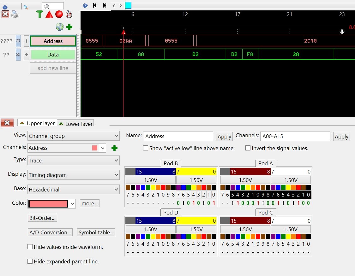Enable 'Show active low line above name'
The width and height of the screenshot is (355, 276).
click(146, 148)
